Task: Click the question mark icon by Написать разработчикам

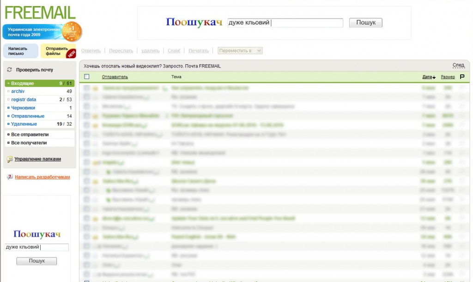Action: point(10,177)
